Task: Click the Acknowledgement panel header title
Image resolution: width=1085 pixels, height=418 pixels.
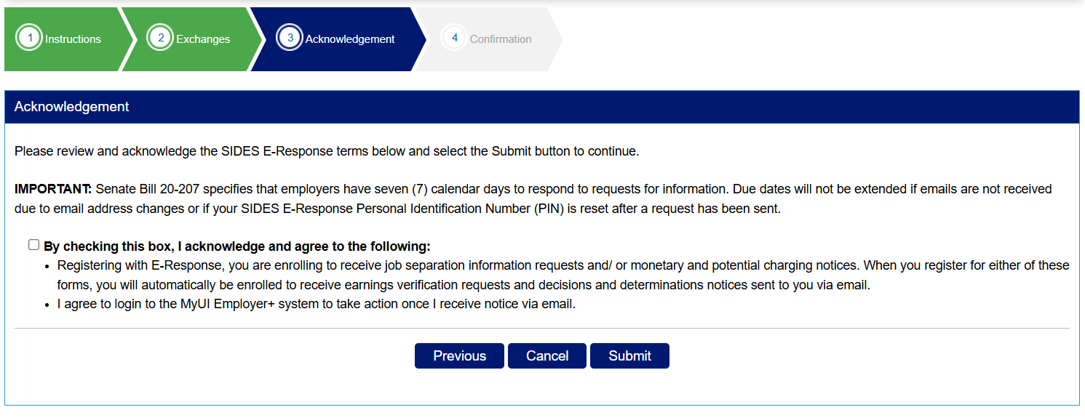Action: click(72, 107)
